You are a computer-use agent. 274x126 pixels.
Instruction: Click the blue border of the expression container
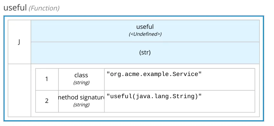point(134,16)
